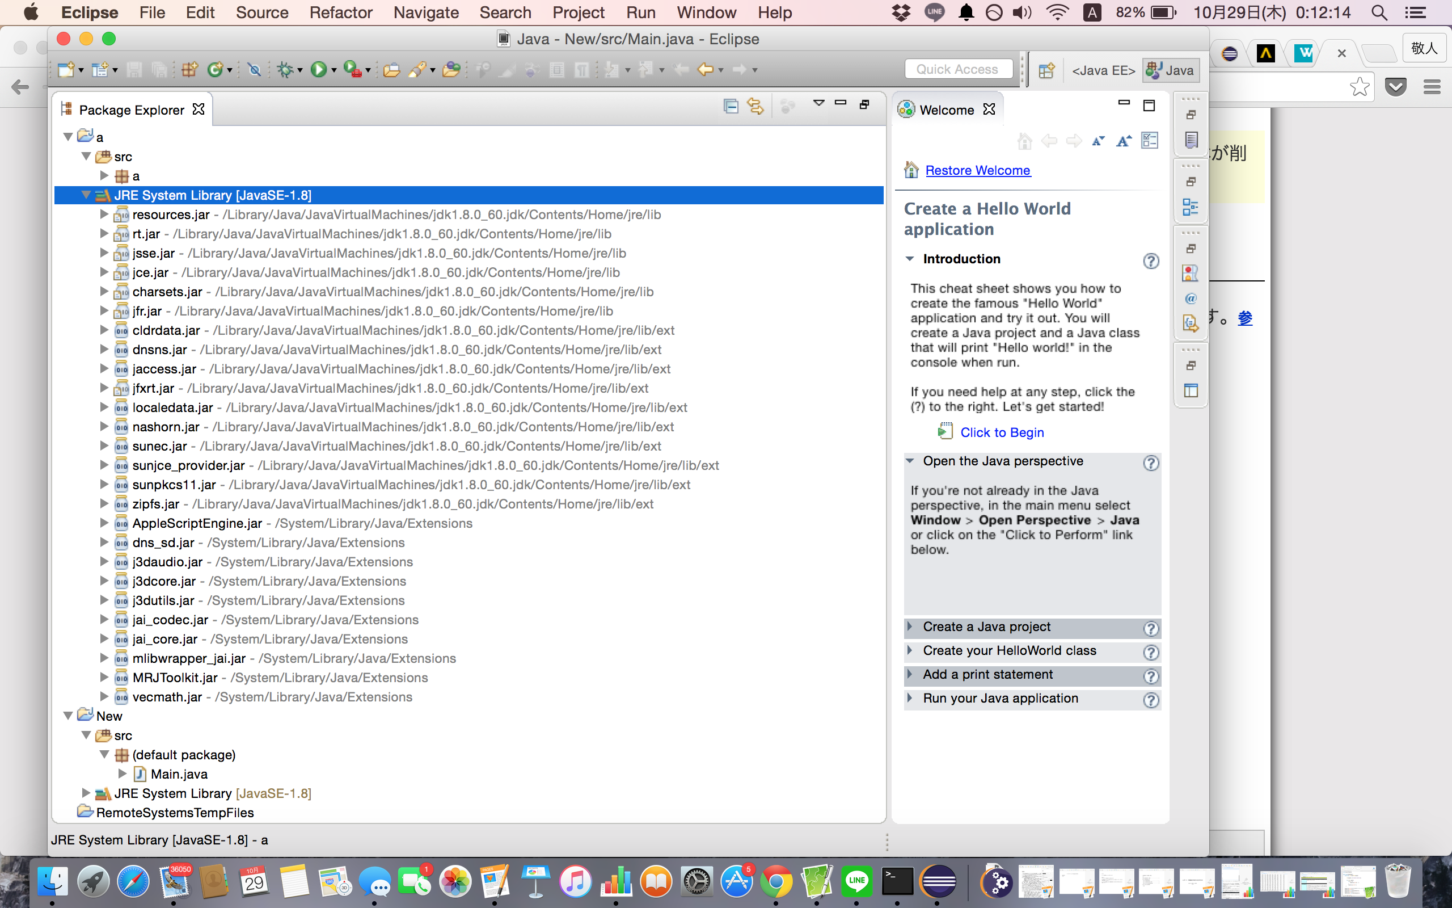Open the Debug dropdown arrow
Viewport: 1452px width, 908px height.
click(299, 70)
